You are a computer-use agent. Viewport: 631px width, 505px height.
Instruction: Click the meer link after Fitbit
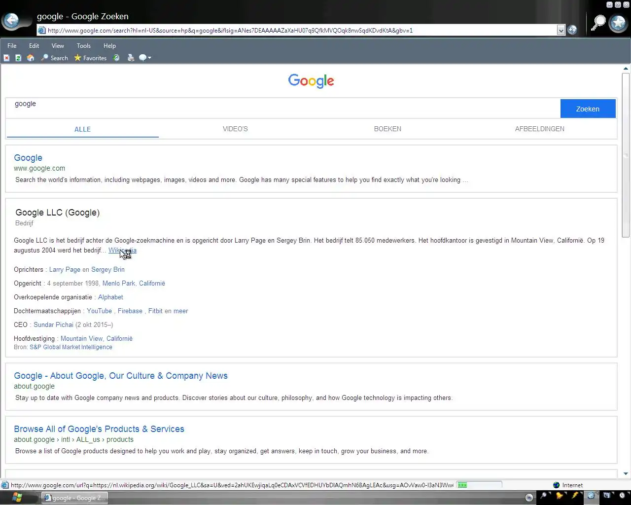click(180, 311)
